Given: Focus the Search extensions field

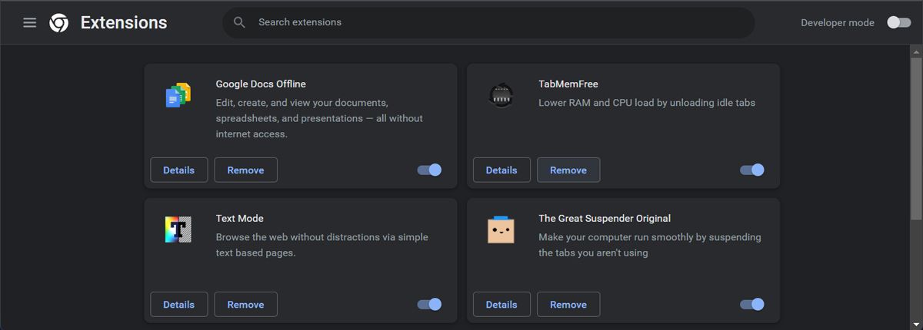Looking at the screenshot, I should pyautogui.click(x=492, y=23).
